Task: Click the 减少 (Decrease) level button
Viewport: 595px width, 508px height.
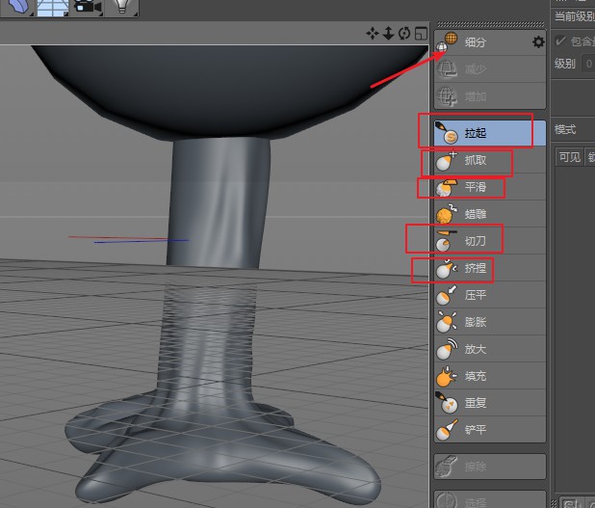Action: point(489,69)
